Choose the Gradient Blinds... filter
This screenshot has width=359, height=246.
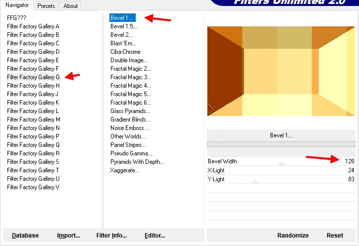point(130,120)
